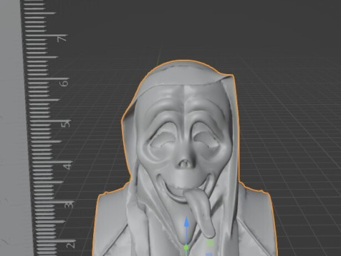The image size is (341, 256).
Task: Click the green Y-axis gizmo dot
Action: tap(186, 247)
